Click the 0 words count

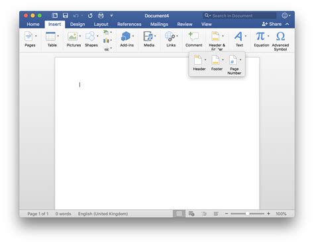click(63, 214)
